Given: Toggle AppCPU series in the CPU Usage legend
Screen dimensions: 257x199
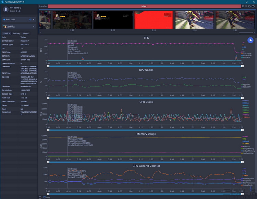Looking at the screenshot, I should (246, 85).
